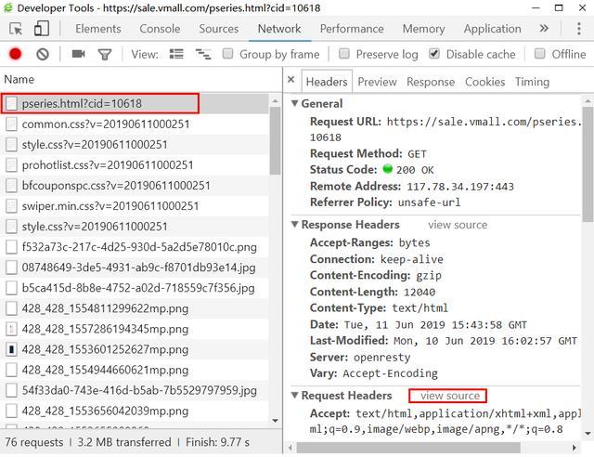Click the request list vertical scrollbar thumb

click(x=275, y=140)
